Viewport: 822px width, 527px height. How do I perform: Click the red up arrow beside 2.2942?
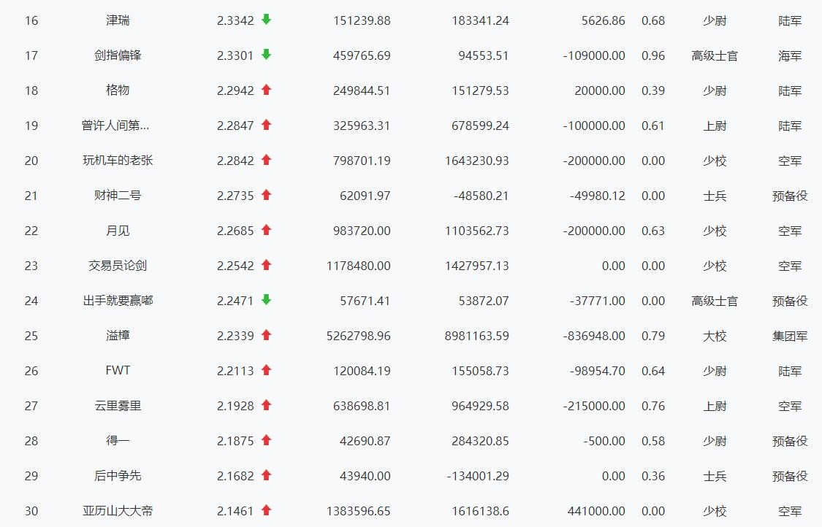point(267,90)
